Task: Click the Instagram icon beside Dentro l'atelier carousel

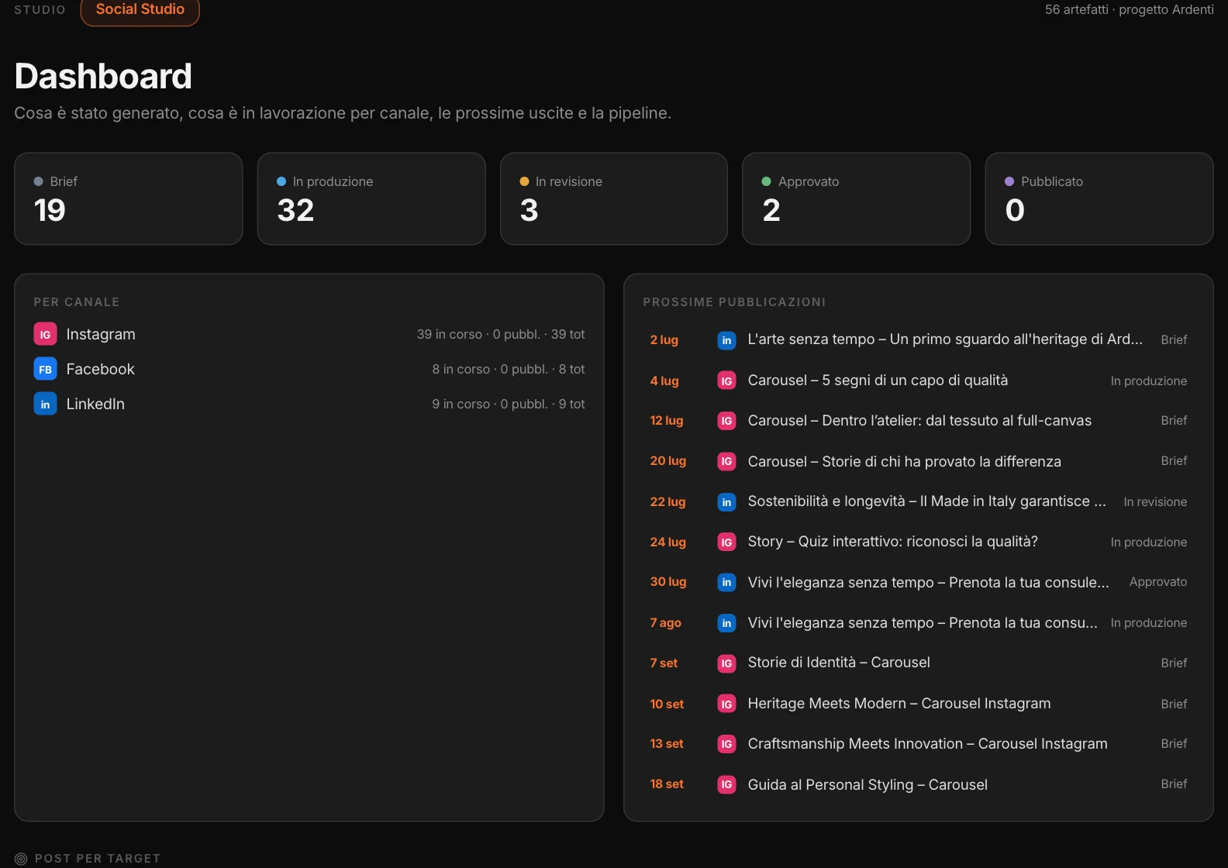Action: [726, 421]
